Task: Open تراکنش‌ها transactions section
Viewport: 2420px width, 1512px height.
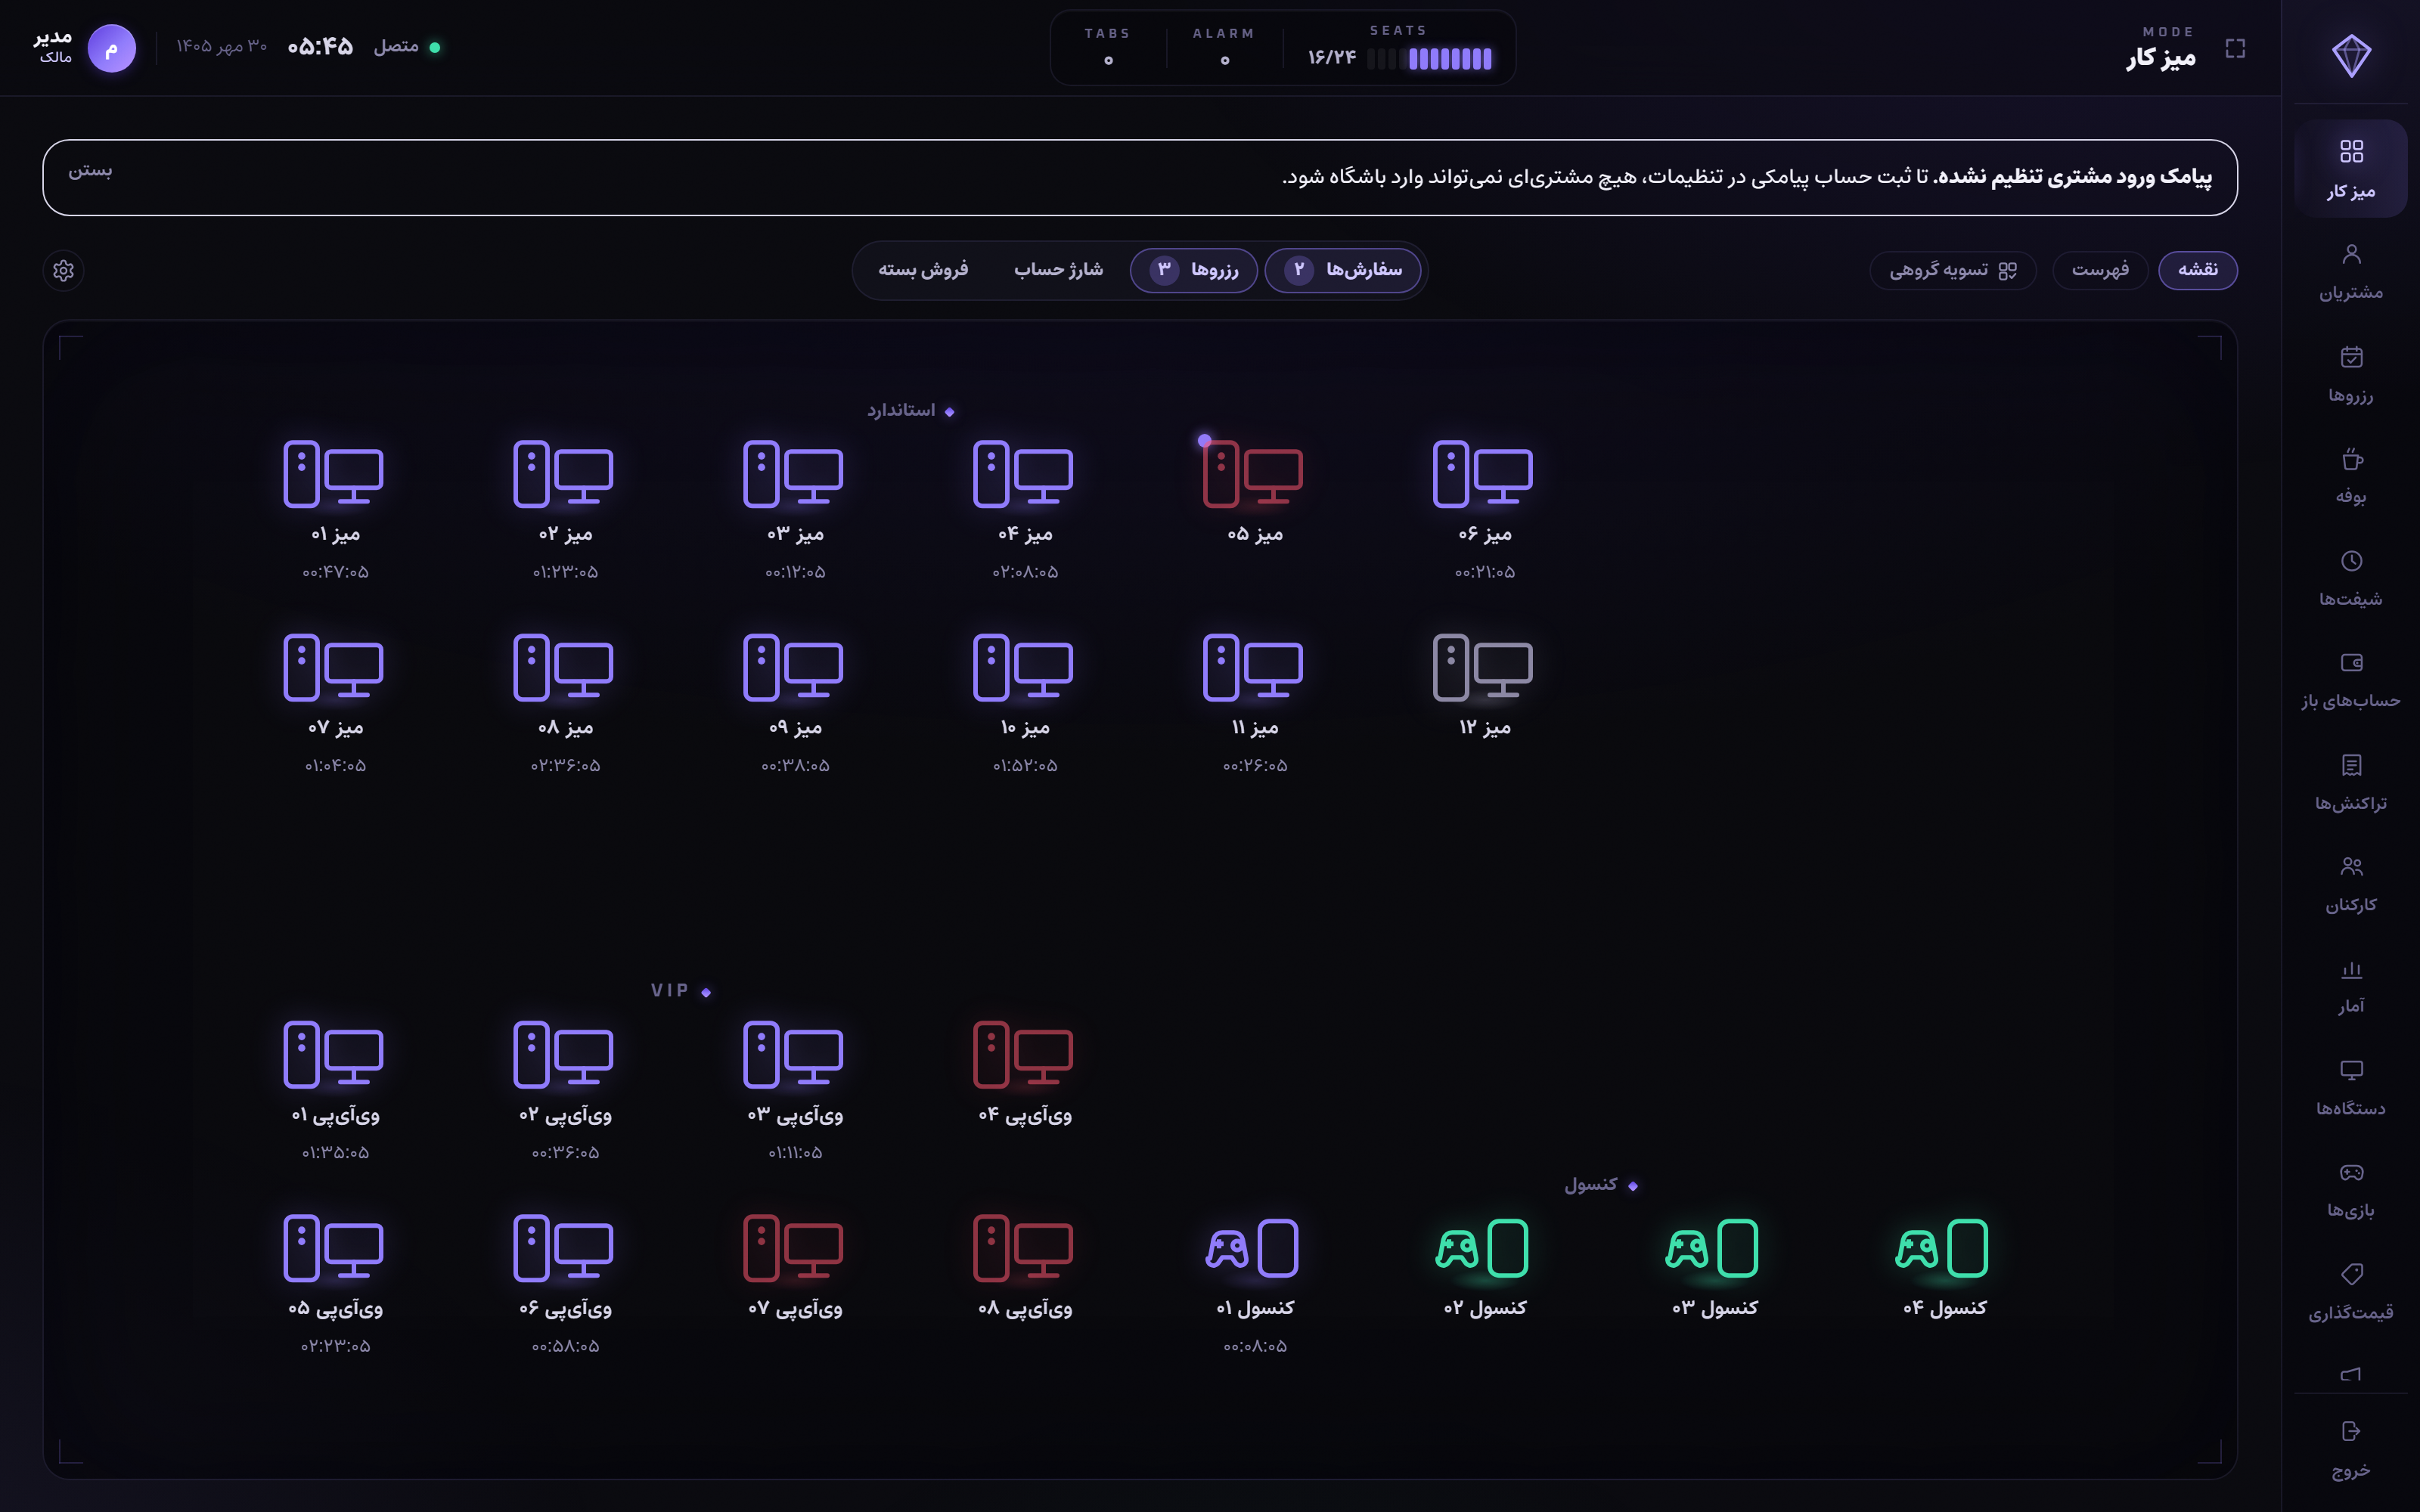Action: 2350,781
